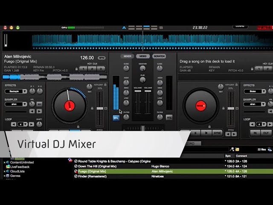Click the right channel FILTER knob

point(160,117)
